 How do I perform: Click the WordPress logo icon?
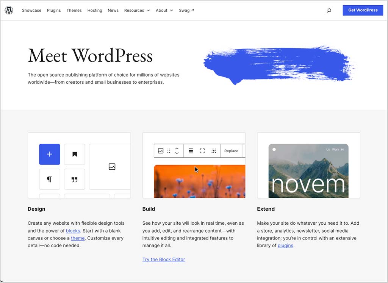[x=9, y=10]
